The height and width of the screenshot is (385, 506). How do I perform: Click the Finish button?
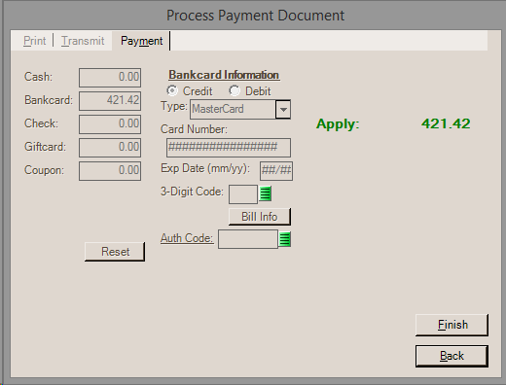pos(452,325)
